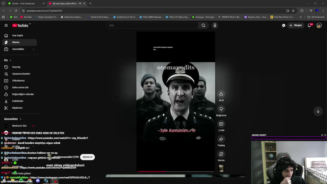Open Abonelikler in the sidebar
This screenshot has width=327, height=184.
click(19, 49)
